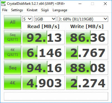Screen dimensions: 112x103
Task: Open the test size dropdown showing 1GiB
Action: (x=45, y=19)
